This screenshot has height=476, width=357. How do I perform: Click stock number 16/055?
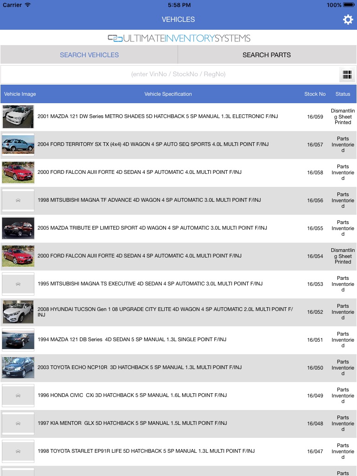pyautogui.click(x=315, y=229)
